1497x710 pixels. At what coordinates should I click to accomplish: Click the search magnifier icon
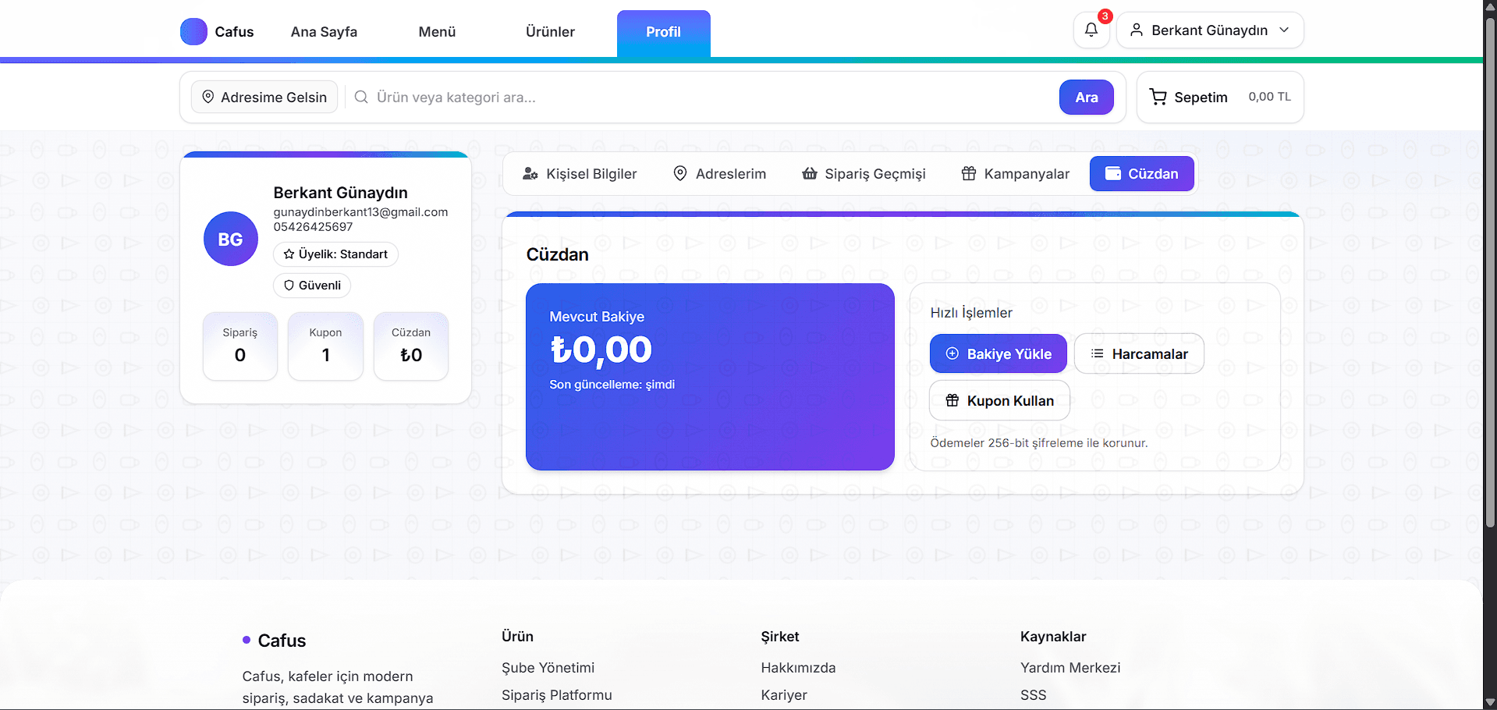(361, 97)
